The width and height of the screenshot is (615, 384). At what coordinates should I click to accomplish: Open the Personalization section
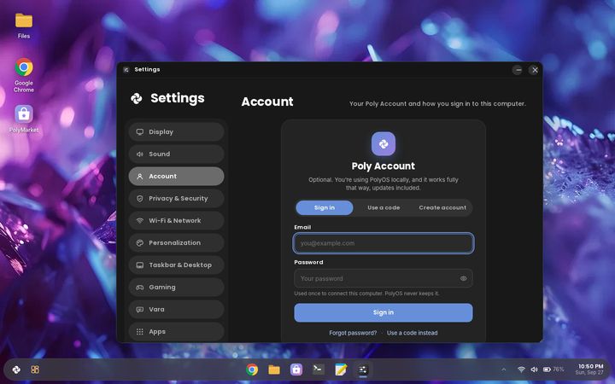[176, 243]
